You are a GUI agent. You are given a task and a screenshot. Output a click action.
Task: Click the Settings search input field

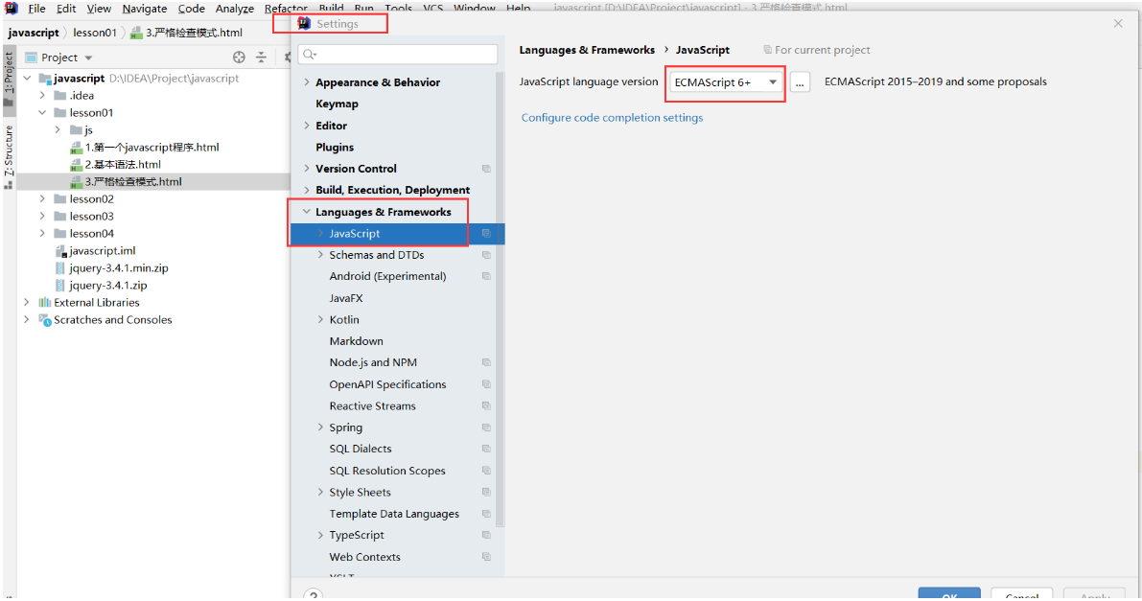click(x=398, y=55)
